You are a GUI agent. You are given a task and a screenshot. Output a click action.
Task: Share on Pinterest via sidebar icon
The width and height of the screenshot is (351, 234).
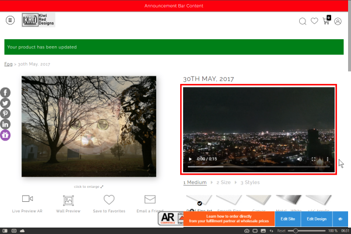(5, 114)
